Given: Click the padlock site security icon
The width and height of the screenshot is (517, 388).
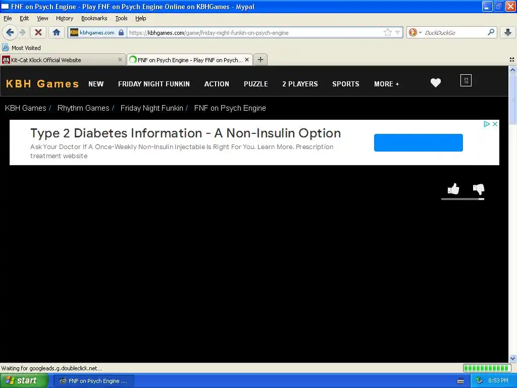Looking at the screenshot, I should [121, 32].
